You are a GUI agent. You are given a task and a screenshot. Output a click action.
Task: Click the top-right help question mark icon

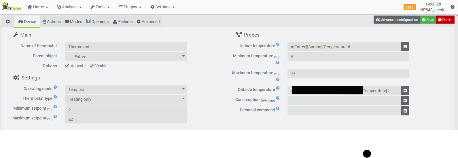click(452, 7)
